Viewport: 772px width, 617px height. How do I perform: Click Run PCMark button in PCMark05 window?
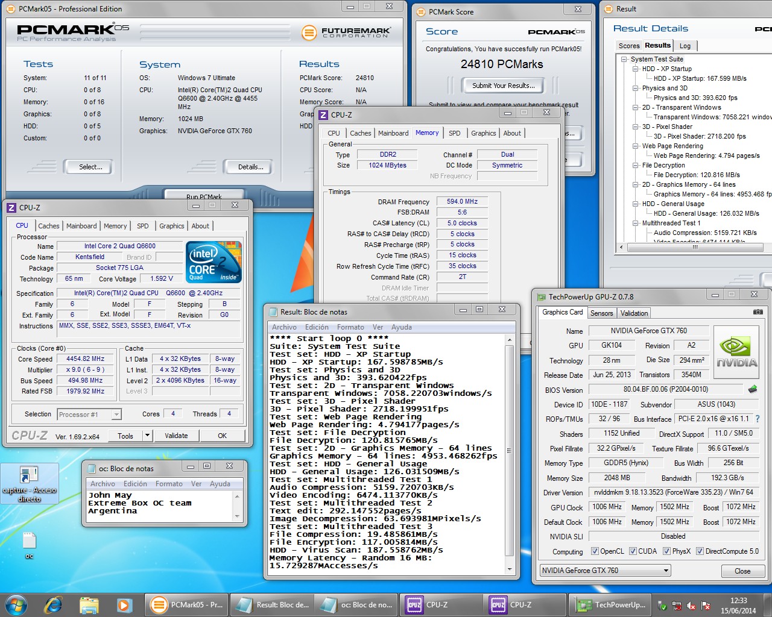point(204,196)
